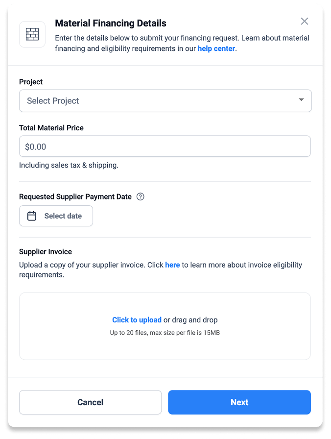Click the "Click to upload" link

pos(137,320)
